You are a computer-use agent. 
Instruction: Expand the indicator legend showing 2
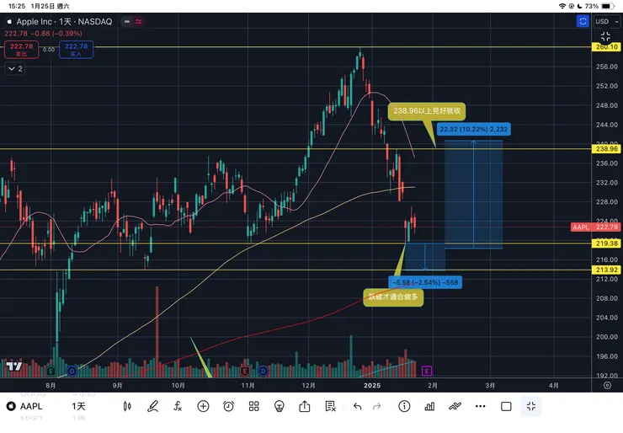[x=15, y=69]
